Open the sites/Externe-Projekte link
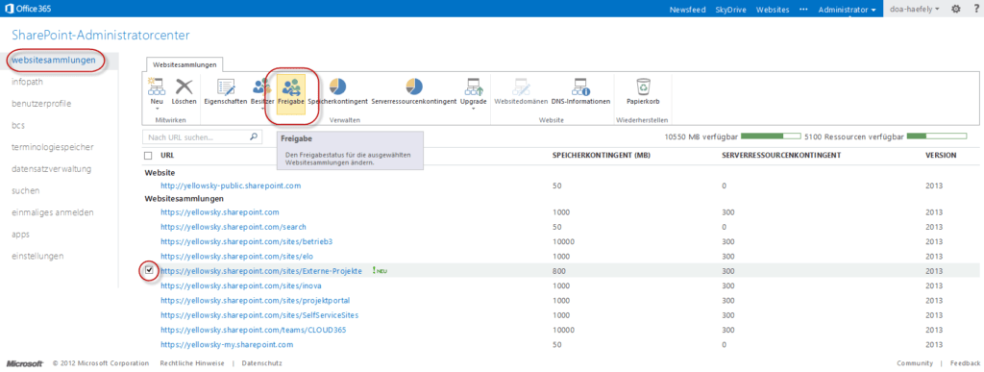The height and width of the screenshot is (372, 984). [261, 271]
